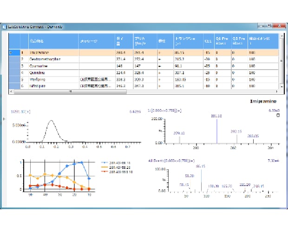Click the Nifedipine message cell
This screenshot has width=288, height=232.
[97, 86]
